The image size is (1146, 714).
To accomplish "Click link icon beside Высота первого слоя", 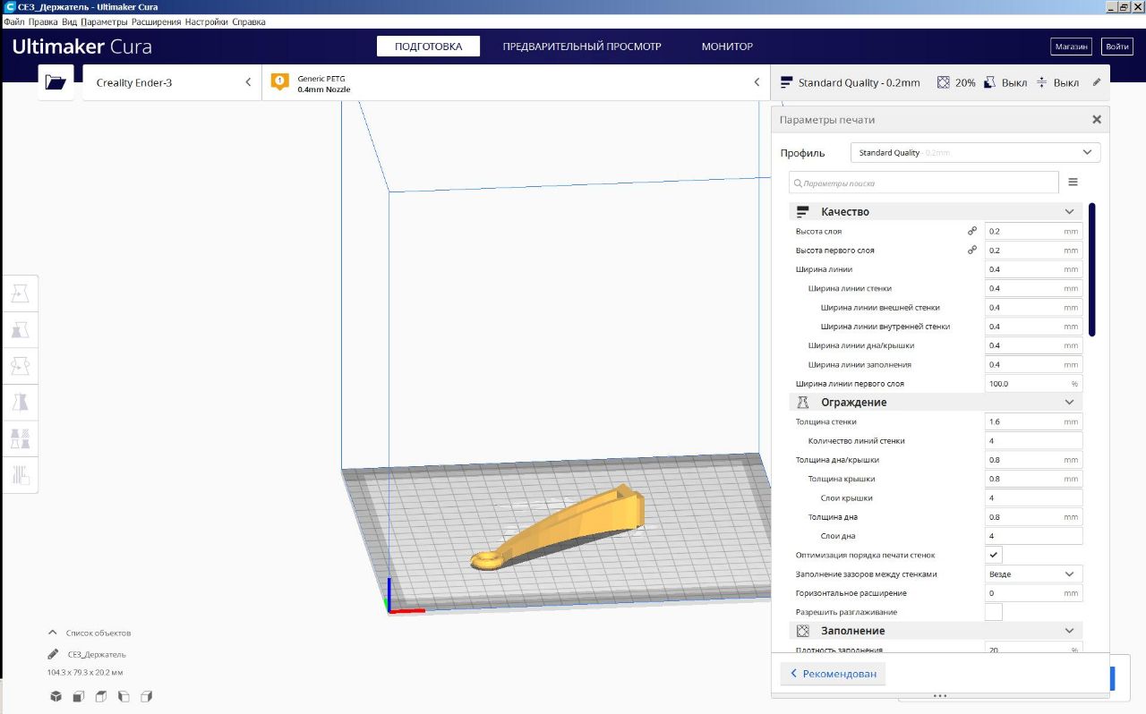I will 971,251.
